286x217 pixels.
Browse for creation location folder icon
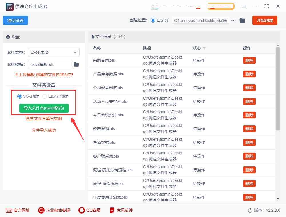[242, 20]
